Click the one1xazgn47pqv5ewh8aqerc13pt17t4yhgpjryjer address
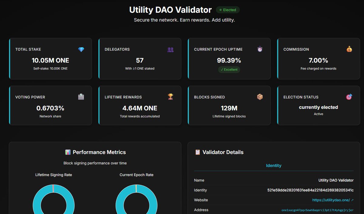Viewport: 364px width, 214px height. pos(318,210)
